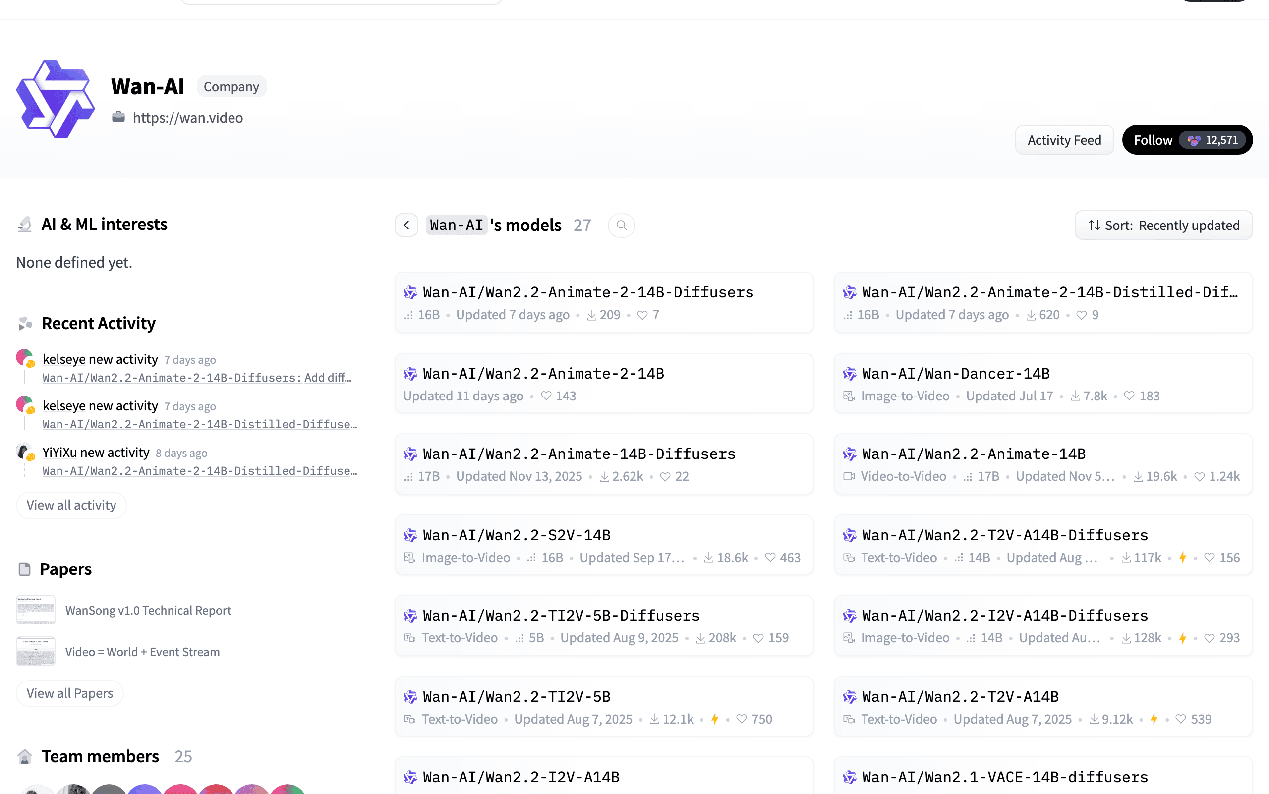Click the Image-to-Video icon on Wan-Dancer-14B
This screenshot has width=1269, height=794.
pyautogui.click(x=849, y=396)
